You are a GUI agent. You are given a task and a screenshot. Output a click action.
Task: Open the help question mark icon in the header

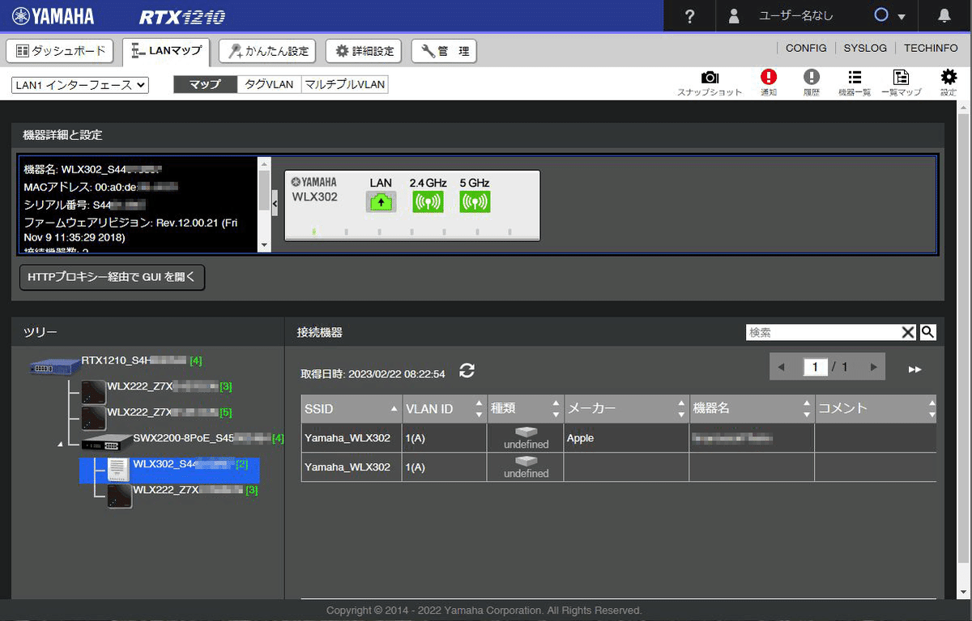(x=688, y=16)
